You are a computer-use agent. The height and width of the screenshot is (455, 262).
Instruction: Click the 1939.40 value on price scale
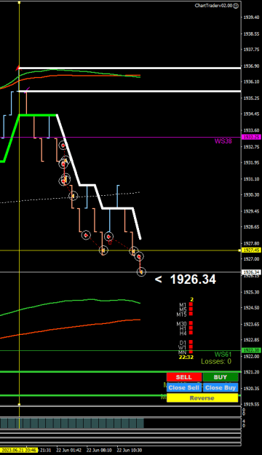[251, 17]
